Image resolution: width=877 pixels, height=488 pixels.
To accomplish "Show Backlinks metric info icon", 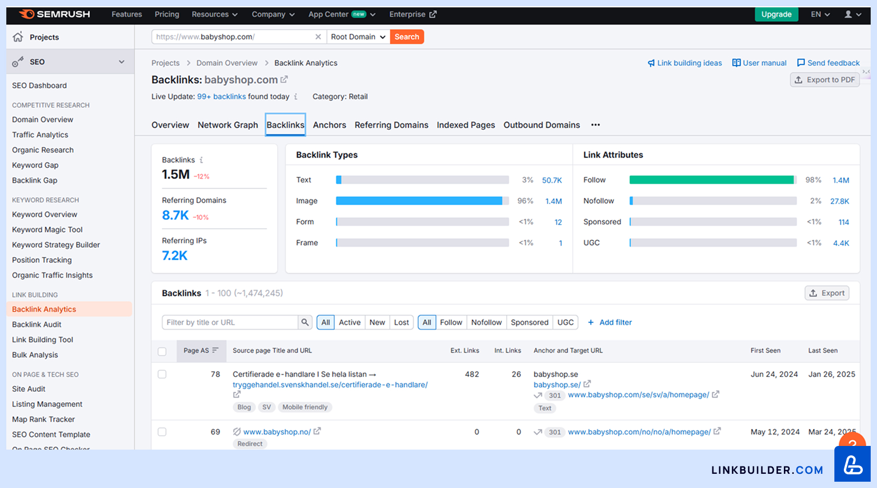I will pyautogui.click(x=201, y=160).
